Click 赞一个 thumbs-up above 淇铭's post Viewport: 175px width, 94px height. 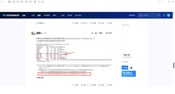click(x=84, y=23)
